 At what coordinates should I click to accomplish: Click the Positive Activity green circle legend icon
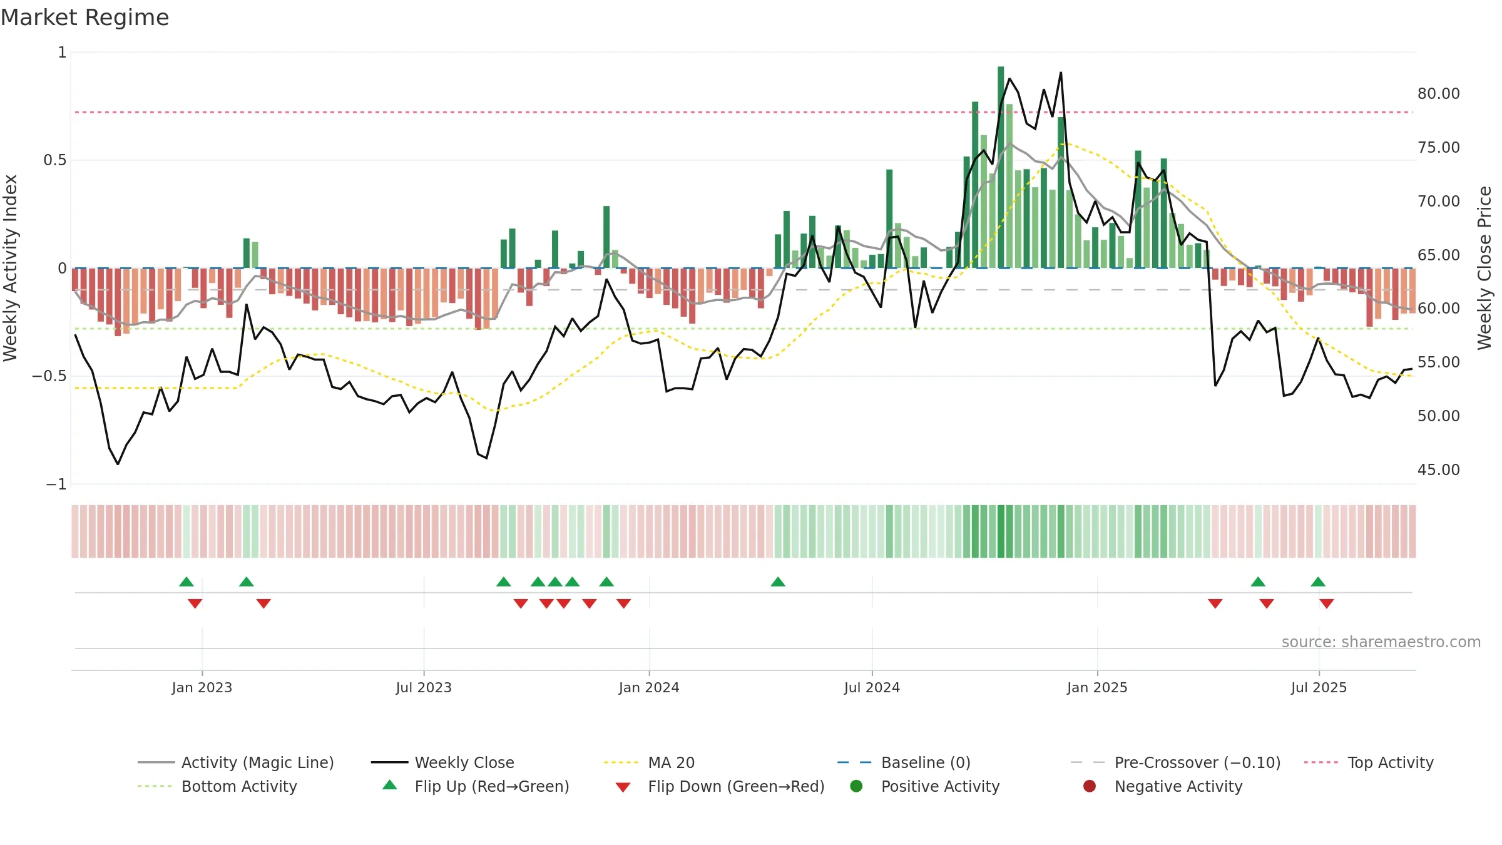coord(856,786)
